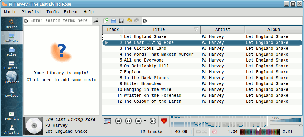Click the sort arrow in the Title column header
This screenshot has height=137, width=304.
coord(196,29)
